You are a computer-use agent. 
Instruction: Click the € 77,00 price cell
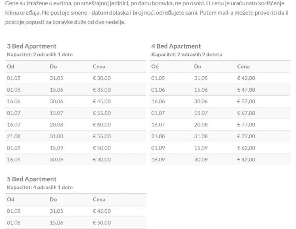tap(246, 125)
